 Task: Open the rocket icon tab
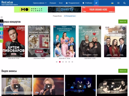pyautogui.click(x=96, y=3)
